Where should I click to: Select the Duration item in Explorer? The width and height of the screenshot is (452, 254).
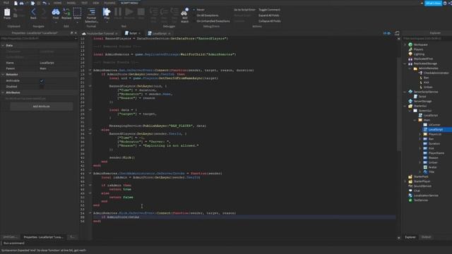(434, 143)
